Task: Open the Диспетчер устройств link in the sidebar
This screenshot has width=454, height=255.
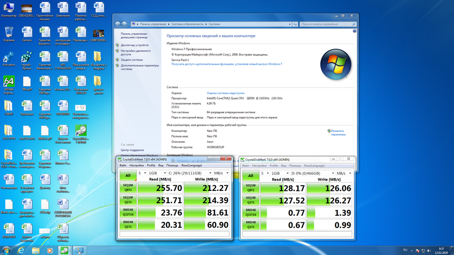Action: click(135, 45)
